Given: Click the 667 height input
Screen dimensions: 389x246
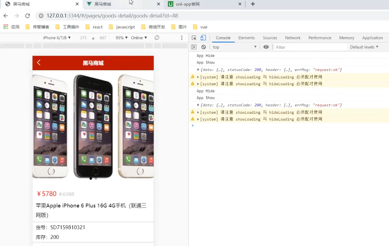Looking at the screenshot, I should (x=103, y=38).
